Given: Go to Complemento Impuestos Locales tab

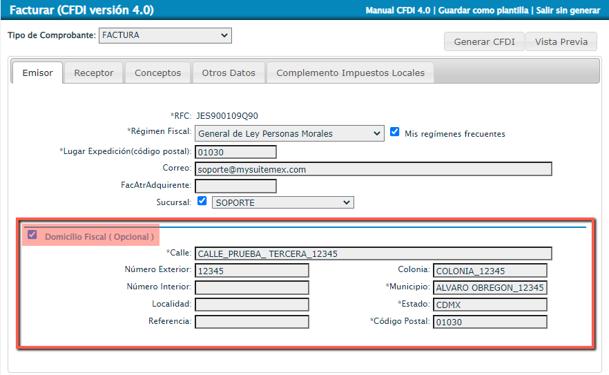Looking at the screenshot, I should click(x=350, y=73).
